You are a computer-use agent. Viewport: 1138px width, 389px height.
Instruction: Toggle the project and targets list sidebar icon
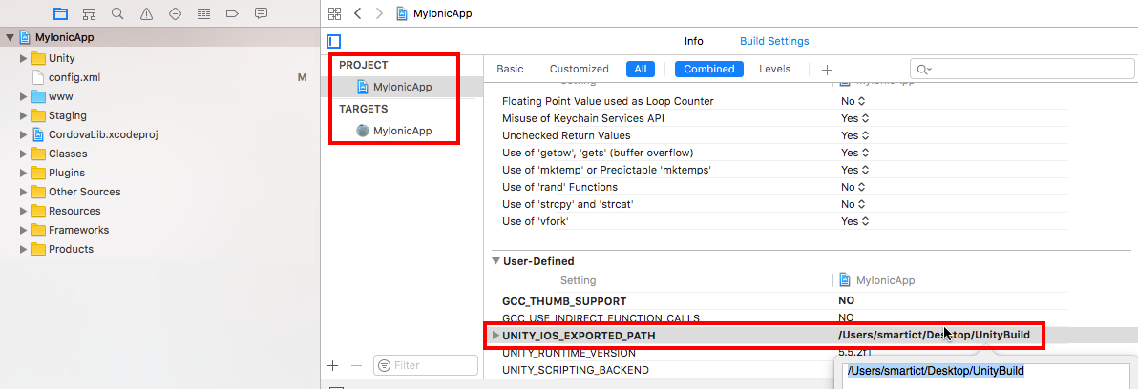(x=334, y=41)
